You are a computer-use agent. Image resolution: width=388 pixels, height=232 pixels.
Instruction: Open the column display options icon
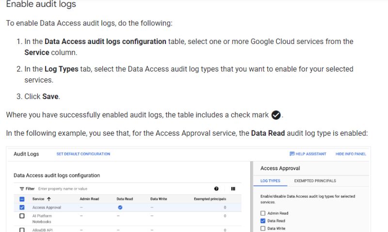pyautogui.click(x=233, y=188)
